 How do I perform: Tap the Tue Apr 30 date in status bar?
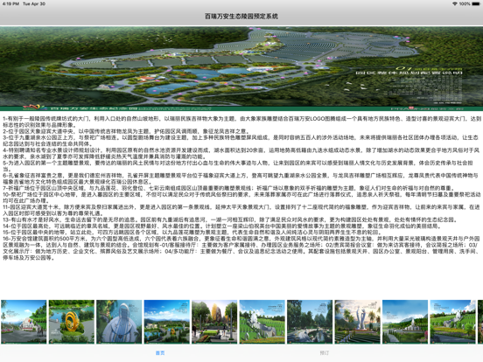34,3
